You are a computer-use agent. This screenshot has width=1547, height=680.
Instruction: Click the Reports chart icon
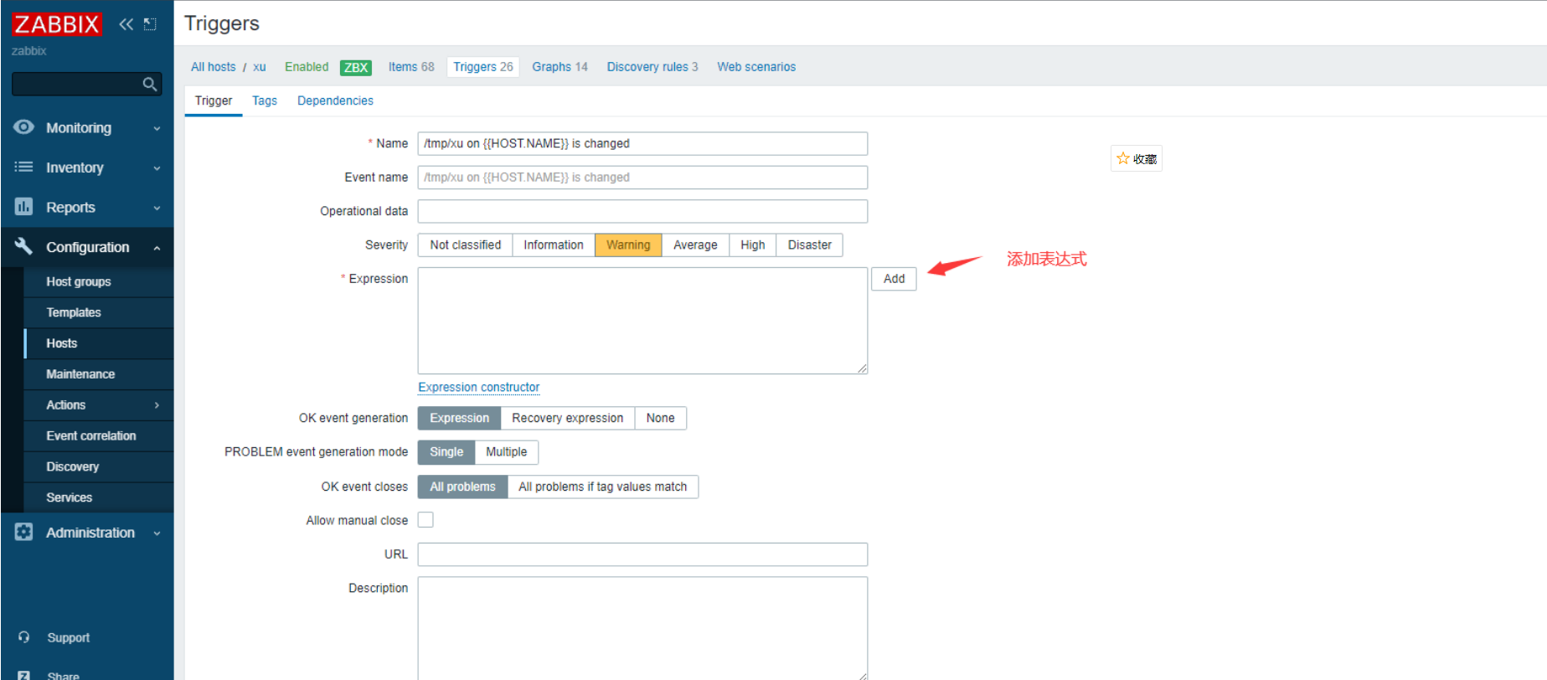click(24, 206)
